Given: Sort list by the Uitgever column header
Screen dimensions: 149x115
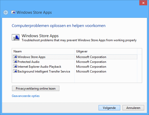Looking at the screenshot, I should pyautogui.click(x=106, y=51).
